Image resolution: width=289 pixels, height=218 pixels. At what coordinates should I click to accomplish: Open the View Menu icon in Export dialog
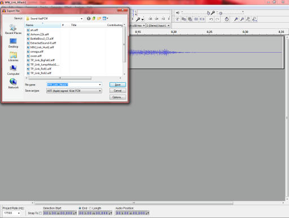[105, 19]
